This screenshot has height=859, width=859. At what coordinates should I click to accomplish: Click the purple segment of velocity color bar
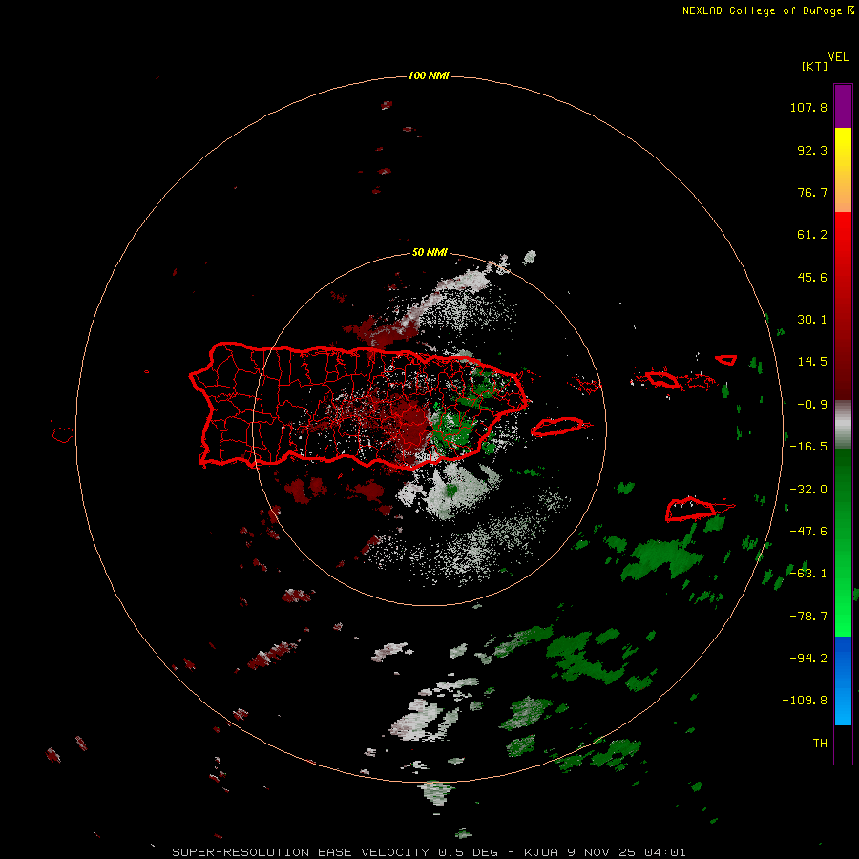pyautogui.click(x=843, y=106)
